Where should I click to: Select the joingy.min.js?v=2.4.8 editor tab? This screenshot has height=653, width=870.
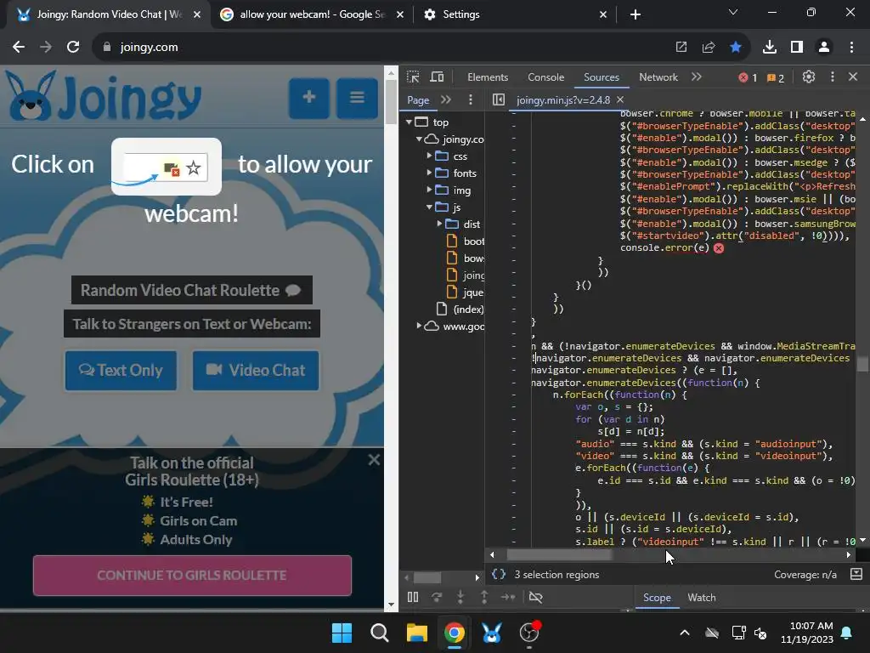coord(562,100)
